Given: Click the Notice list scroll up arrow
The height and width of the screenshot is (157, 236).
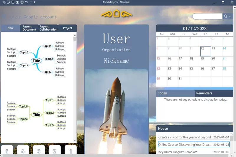Looking at the screenshot, I should (x=232, y=134).
